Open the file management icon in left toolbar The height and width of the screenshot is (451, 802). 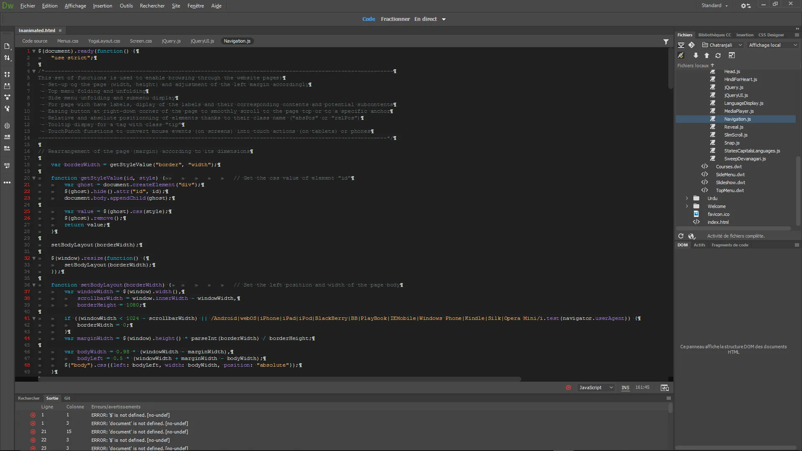[7, 58]
